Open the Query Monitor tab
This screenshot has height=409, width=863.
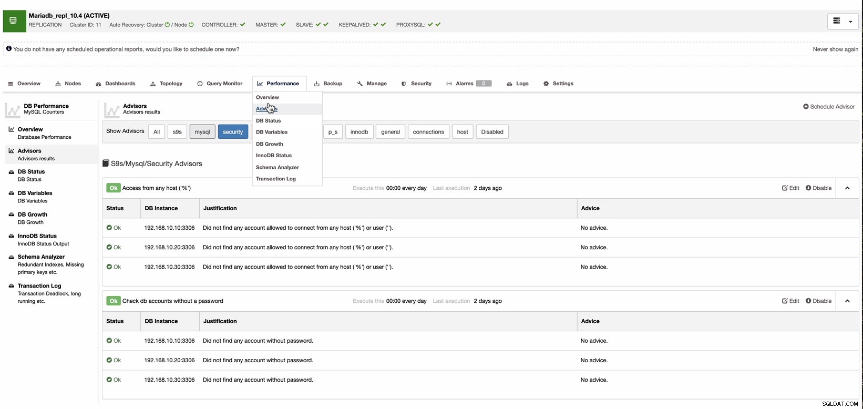[x=220, y=84]
